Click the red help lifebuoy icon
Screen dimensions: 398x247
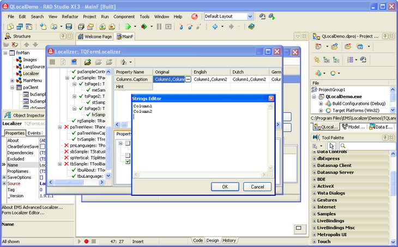(195, 16)
